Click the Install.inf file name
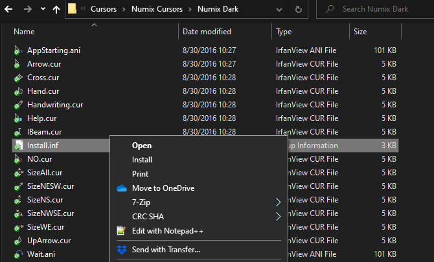This screenshot has height=262, width=434. pos(43,146)
